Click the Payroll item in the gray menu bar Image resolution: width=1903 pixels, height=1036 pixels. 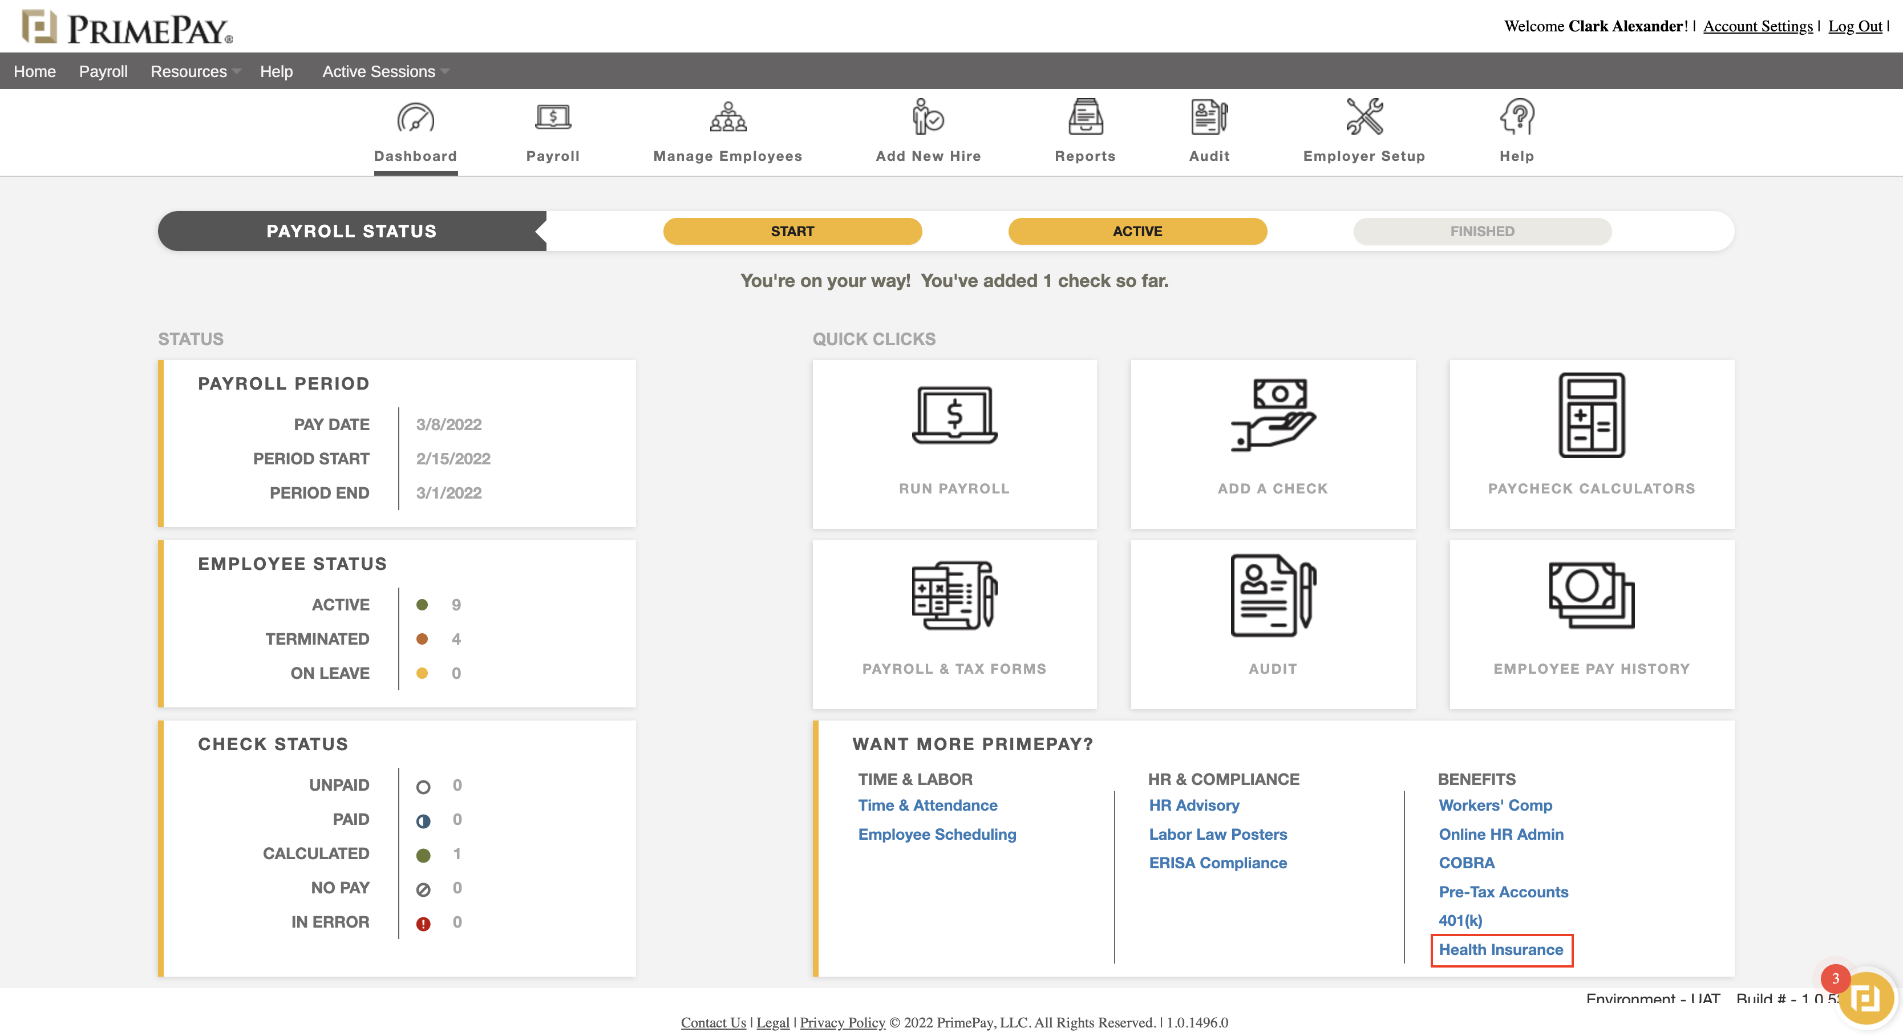click(103, 72)
